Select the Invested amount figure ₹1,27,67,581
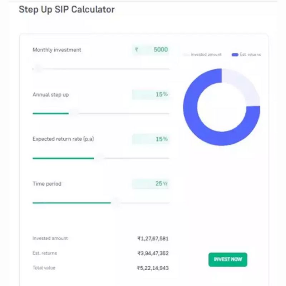Image resolution: width=286 pixels, height=286 pixels. (153, 238)
